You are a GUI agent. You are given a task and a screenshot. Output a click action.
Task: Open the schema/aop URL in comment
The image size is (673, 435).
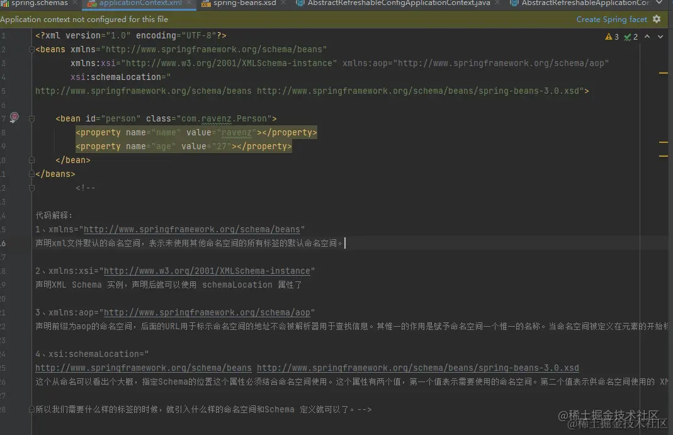point(207,313)
